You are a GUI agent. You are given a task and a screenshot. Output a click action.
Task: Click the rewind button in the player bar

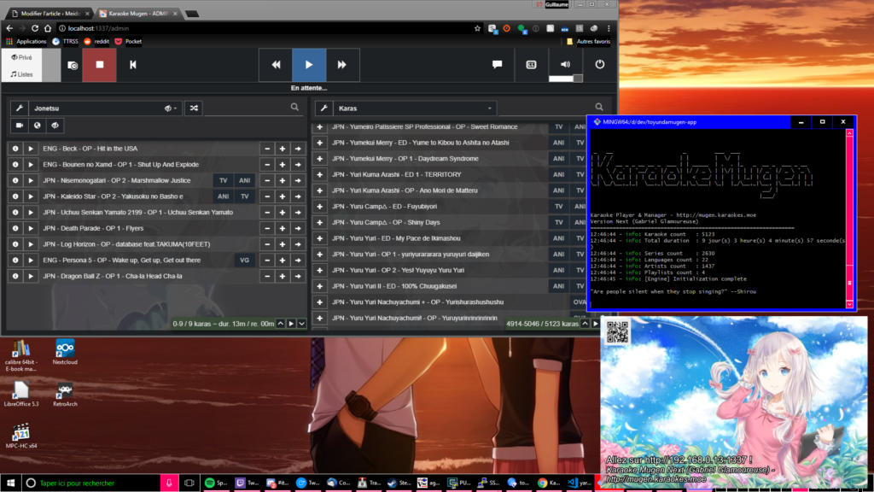276,65
